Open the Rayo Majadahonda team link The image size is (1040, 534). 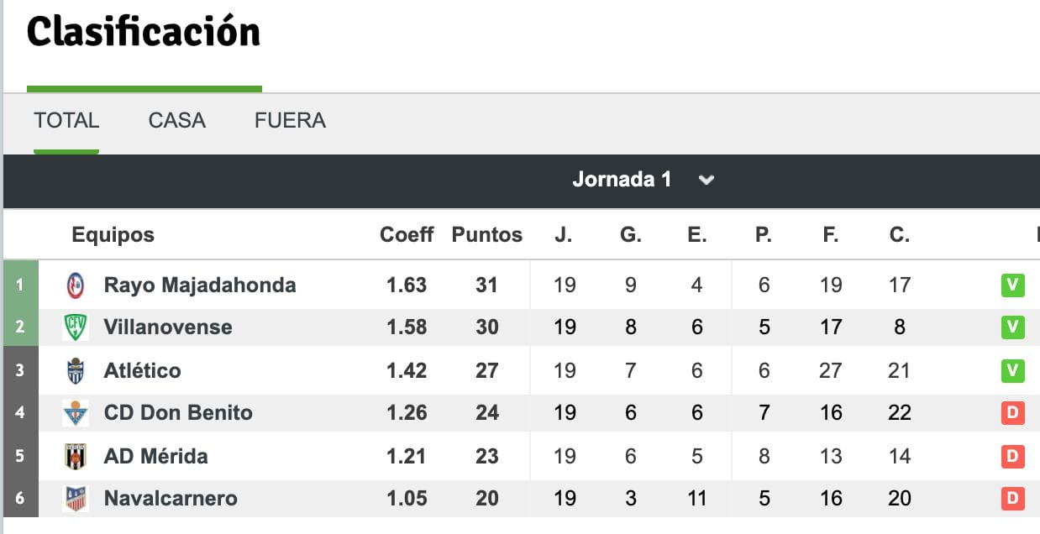coord(200,285)
